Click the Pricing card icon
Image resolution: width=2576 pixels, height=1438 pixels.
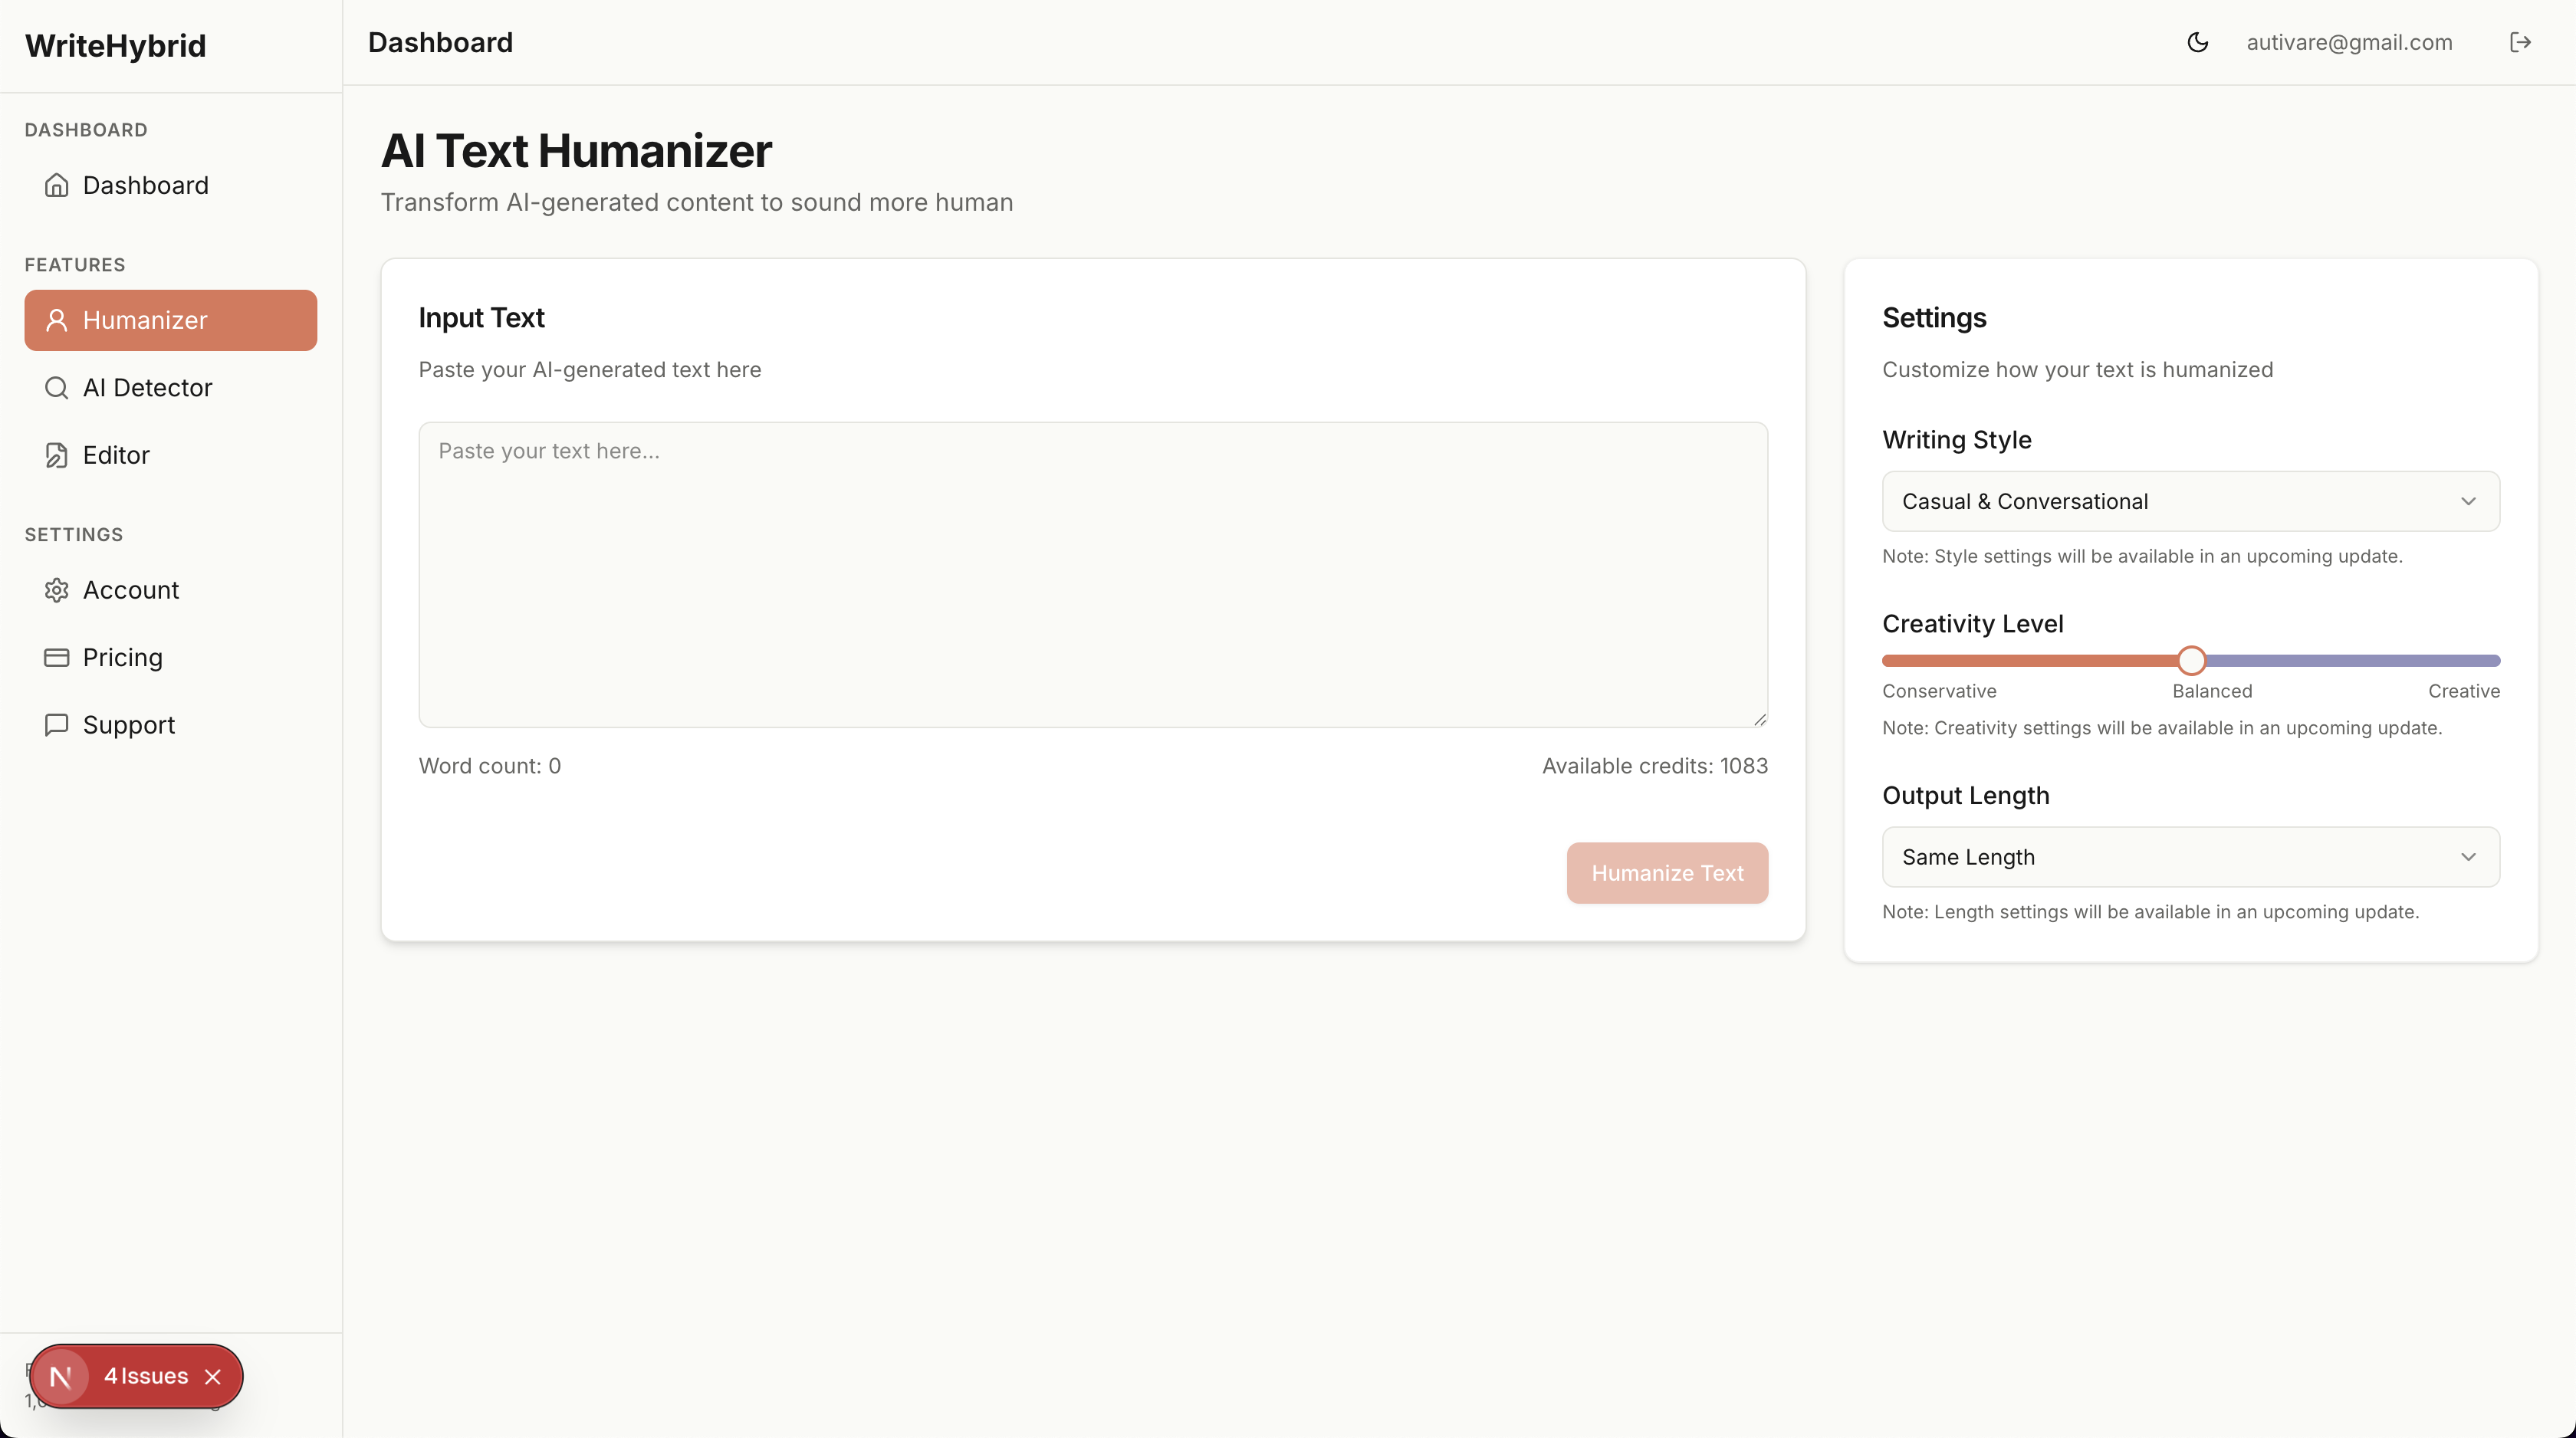pyautogui.click(x=56, y=657)
